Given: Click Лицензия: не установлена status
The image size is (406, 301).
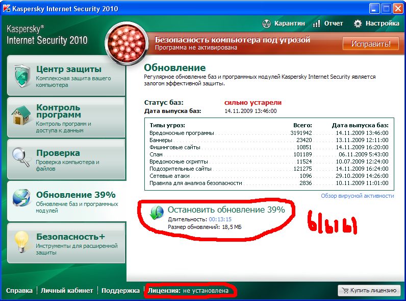Looking at the screenshot, I should 188,291.
